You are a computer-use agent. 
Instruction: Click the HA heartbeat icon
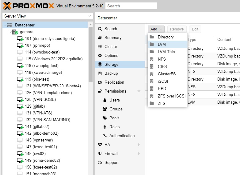click(100, 145)
